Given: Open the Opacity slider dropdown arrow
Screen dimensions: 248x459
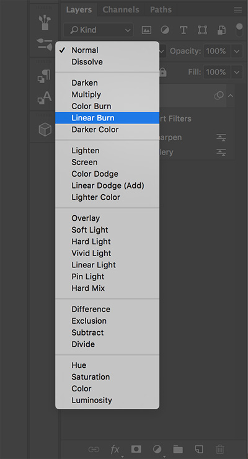Looking at the screenshot, I should tap(237, 51).
